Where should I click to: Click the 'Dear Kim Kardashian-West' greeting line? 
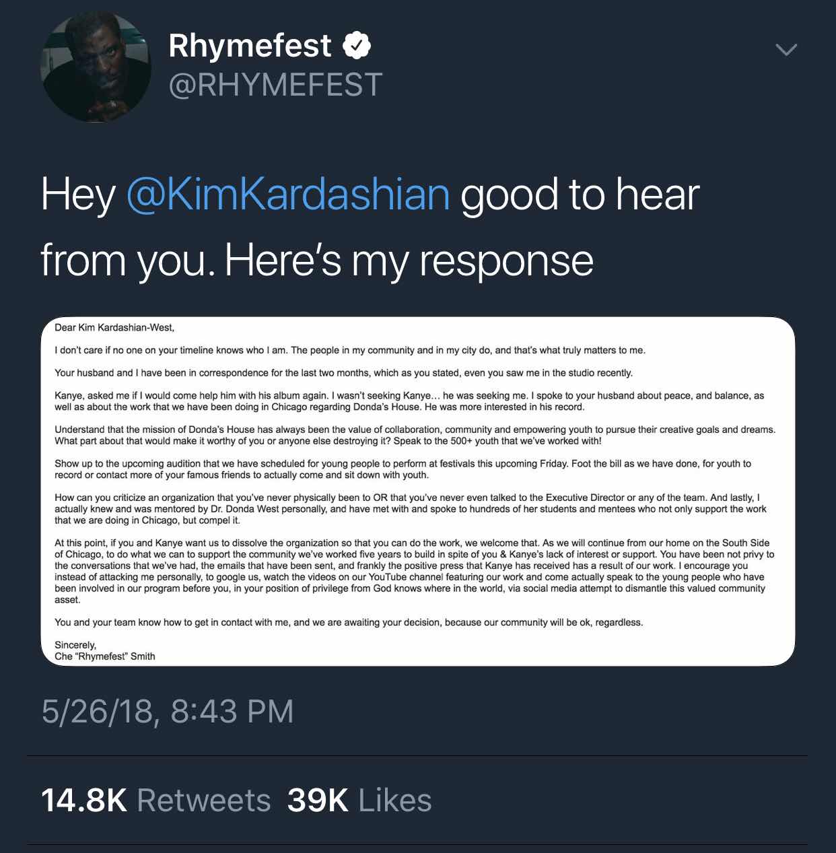(114, 328)
